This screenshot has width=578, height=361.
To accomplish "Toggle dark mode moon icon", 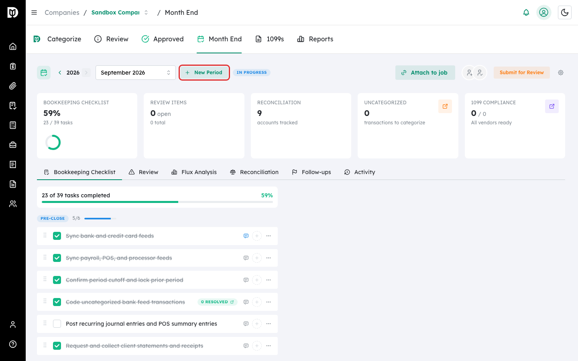I will point(565,12).
